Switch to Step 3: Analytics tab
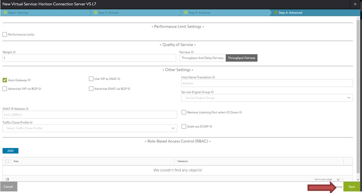Viewport: 362px width, 193px height. coord(225,13)
